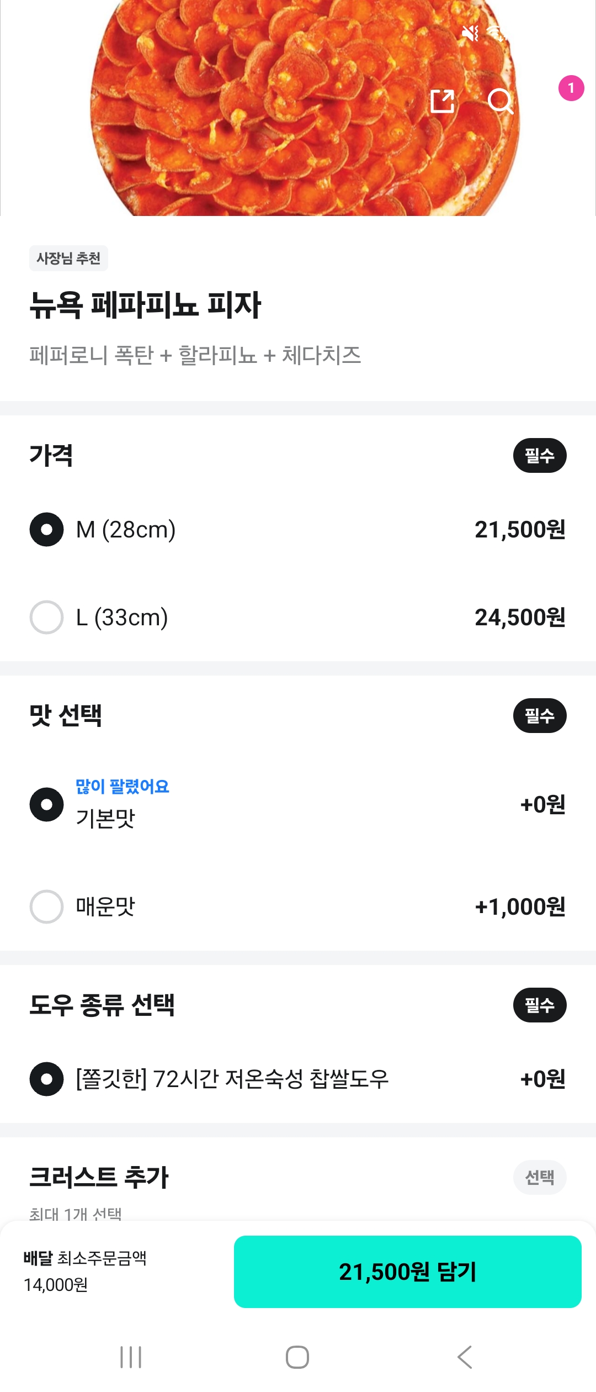Tap the 필수 badge next to 가격
Viewport: 596px width, 1392px height.
point(539,456)
